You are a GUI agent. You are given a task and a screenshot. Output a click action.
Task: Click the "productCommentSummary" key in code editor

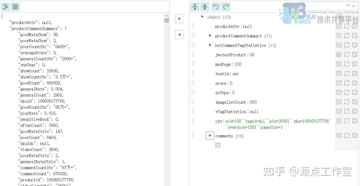(x=35, y=28)
